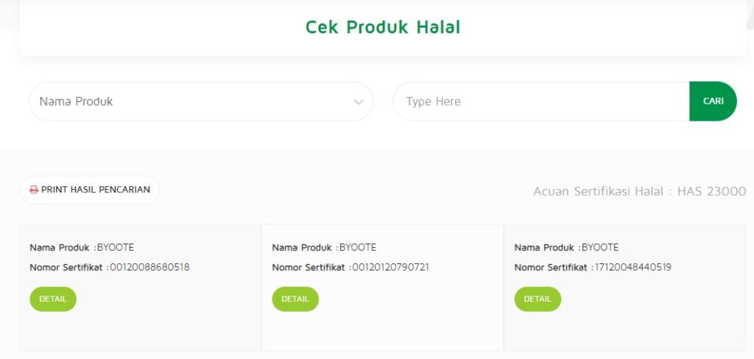Click Nomor Sertifikat label in middle card
The height and width of the screenshot is (359, 754).
[x=309, y=267]
